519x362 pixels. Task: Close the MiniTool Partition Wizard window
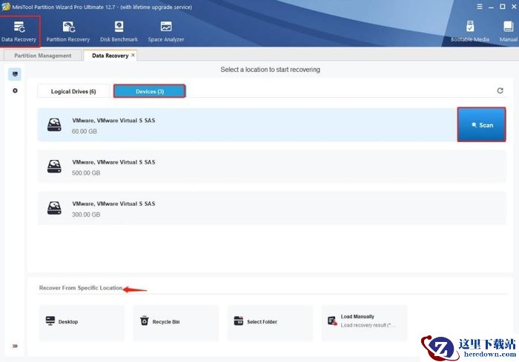pos(514,7)
